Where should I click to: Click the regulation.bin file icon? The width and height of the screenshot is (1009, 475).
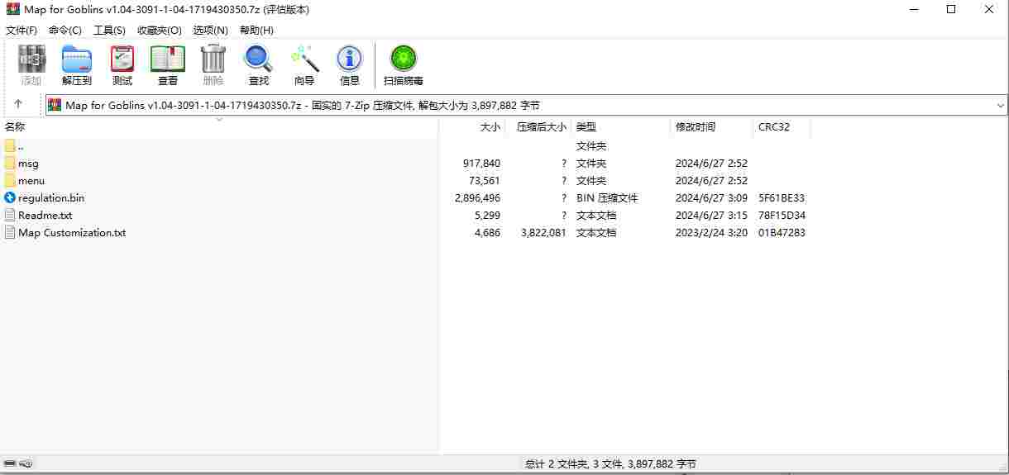click(10, 197)
